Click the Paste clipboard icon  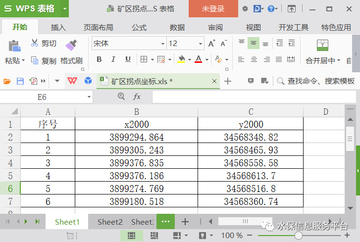15,46
